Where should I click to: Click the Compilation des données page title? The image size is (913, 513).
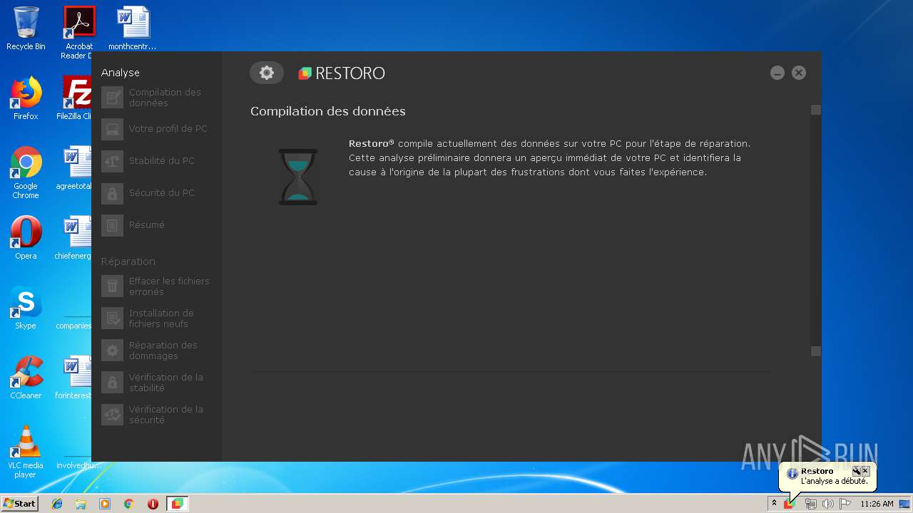pos(327,111)
